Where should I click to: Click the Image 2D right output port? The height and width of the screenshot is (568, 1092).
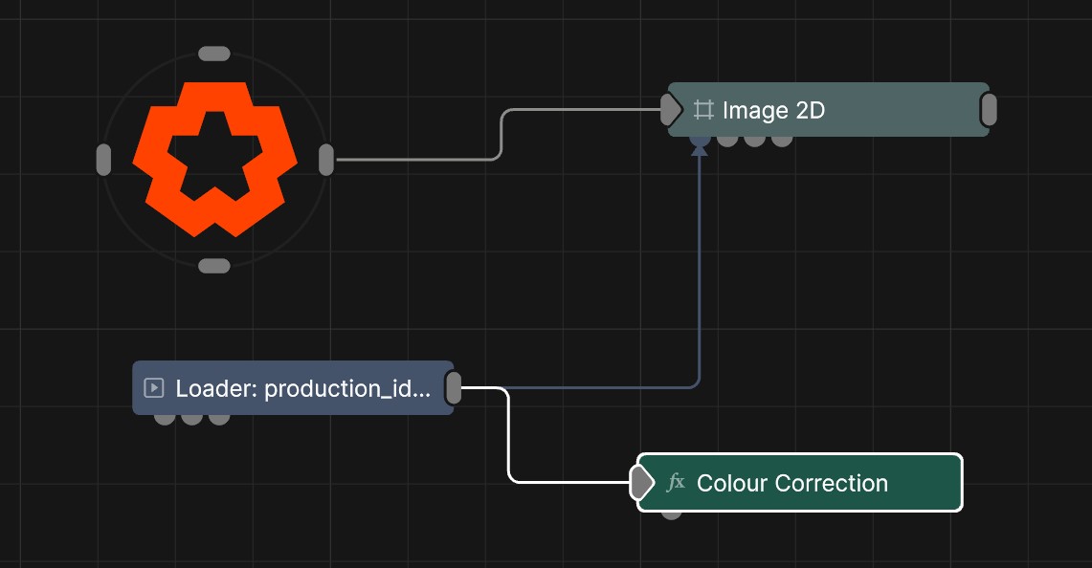(x=989, y=110)
